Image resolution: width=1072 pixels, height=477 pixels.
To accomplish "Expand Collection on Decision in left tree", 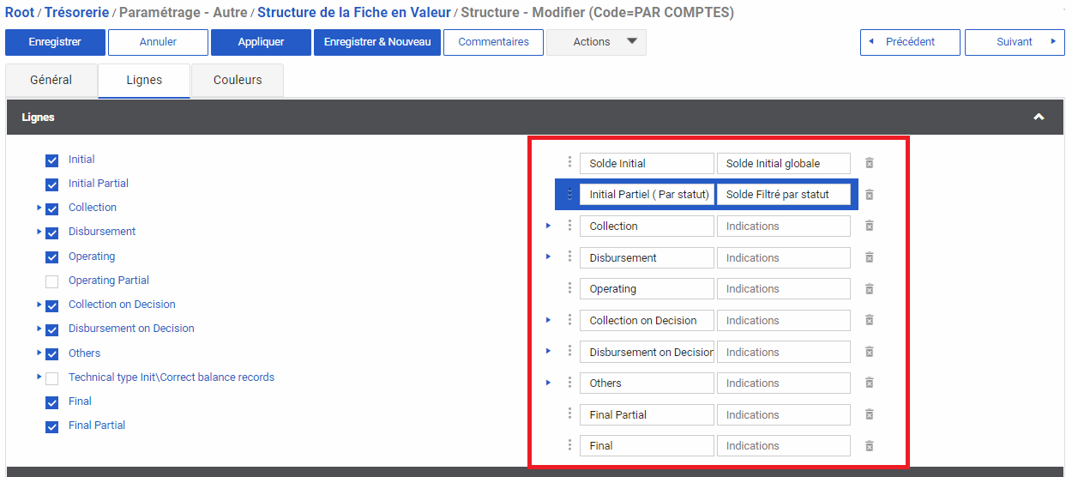I will click(39, 305).
